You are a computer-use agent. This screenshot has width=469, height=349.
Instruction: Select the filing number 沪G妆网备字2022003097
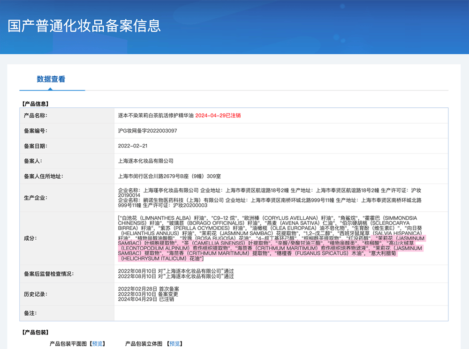click(147, 131)
